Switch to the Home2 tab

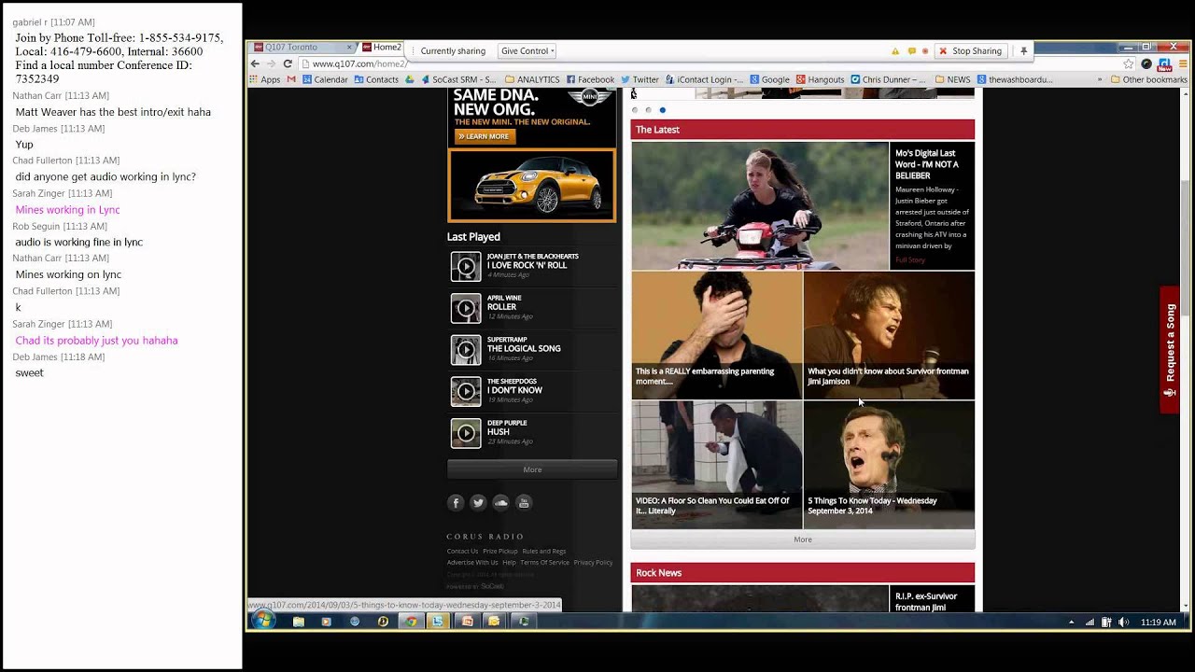coord(381,48)
